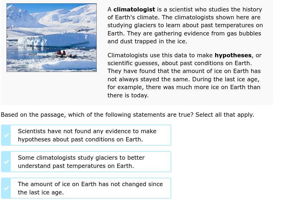Click the bold word 'climatologist'

pos(134,9)
